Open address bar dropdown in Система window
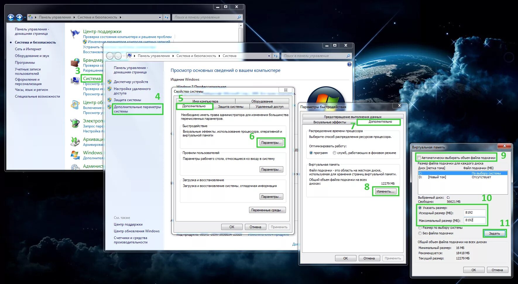Viewport: 518px width, 284px height. 269,56
